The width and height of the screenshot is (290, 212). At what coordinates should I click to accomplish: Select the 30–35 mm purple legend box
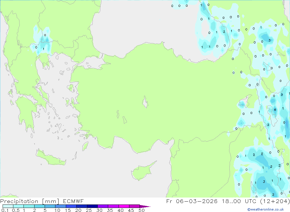(103, 206)
